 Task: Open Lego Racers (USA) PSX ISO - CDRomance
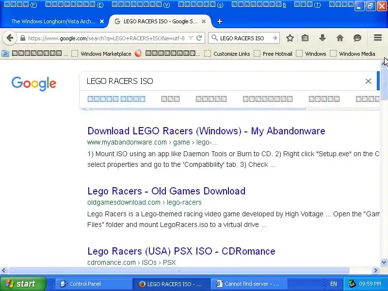(181, 251)
